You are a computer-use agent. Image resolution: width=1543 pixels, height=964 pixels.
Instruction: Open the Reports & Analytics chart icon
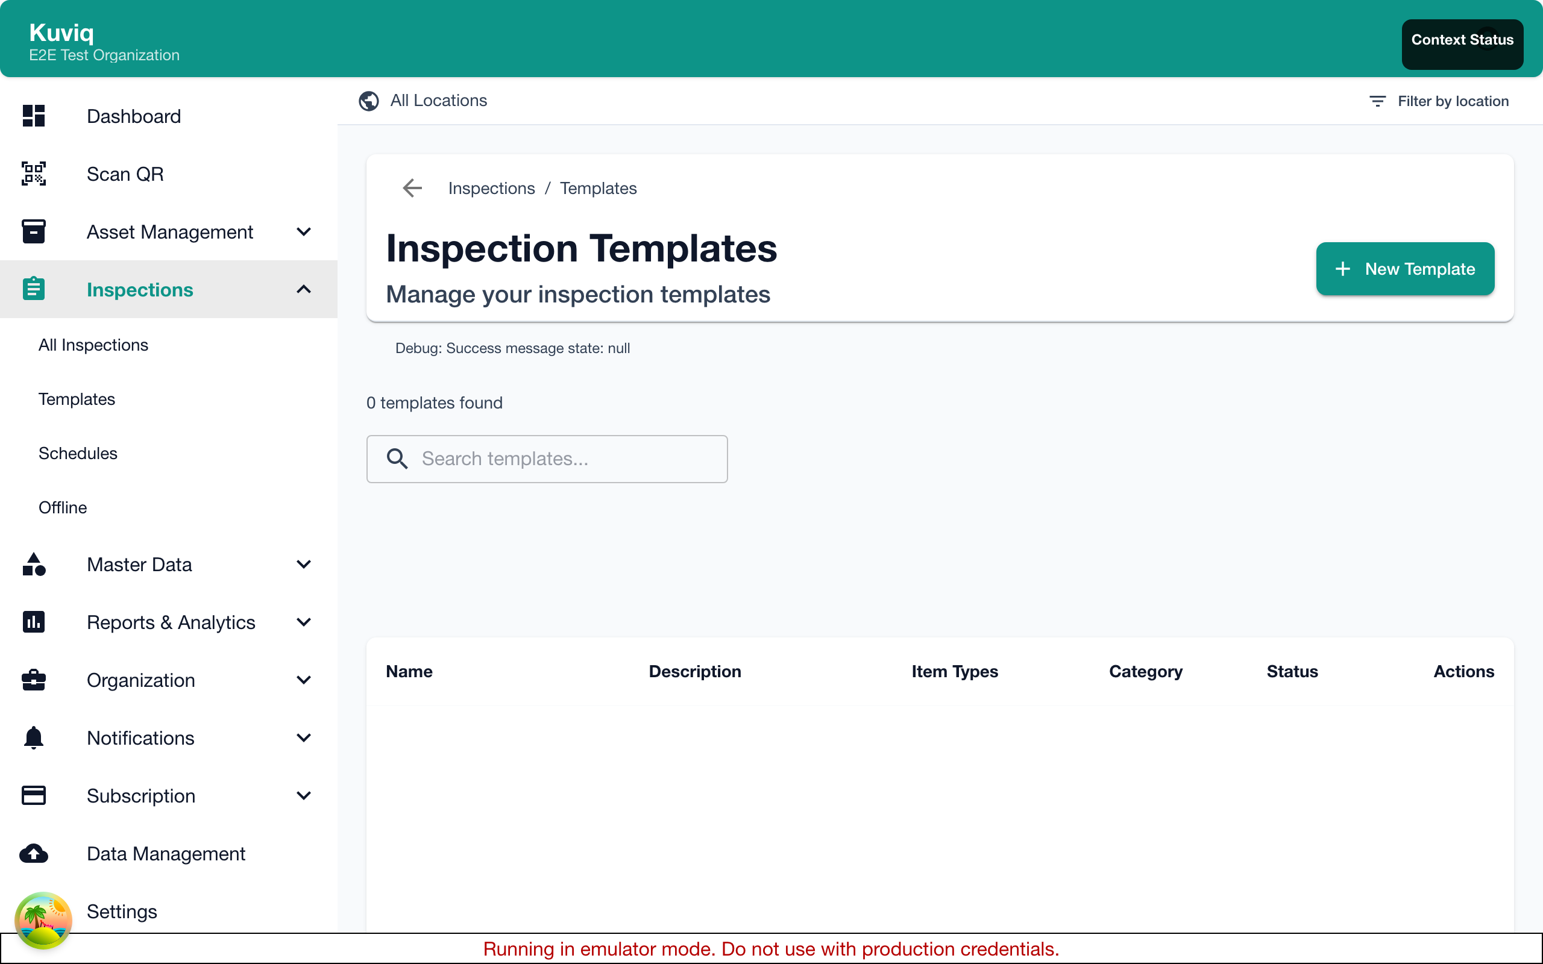(34, 622)
